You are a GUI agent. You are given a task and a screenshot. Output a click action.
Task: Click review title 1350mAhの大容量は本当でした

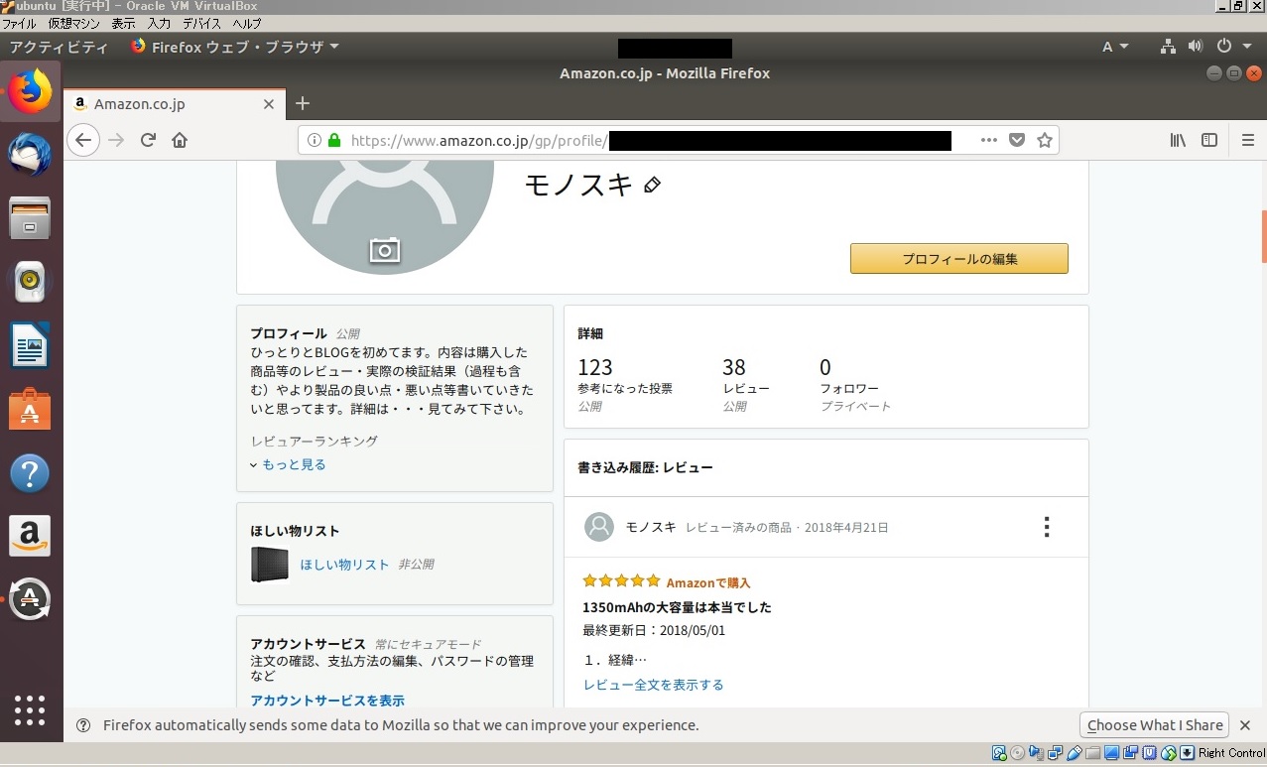point(677,606)
